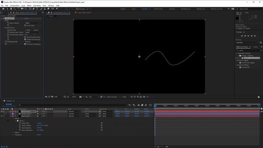Toggle the Preserve Transparency checkbox
Image resolution: width=263 pixels, height=148 pixels.
tap(25, 44)
